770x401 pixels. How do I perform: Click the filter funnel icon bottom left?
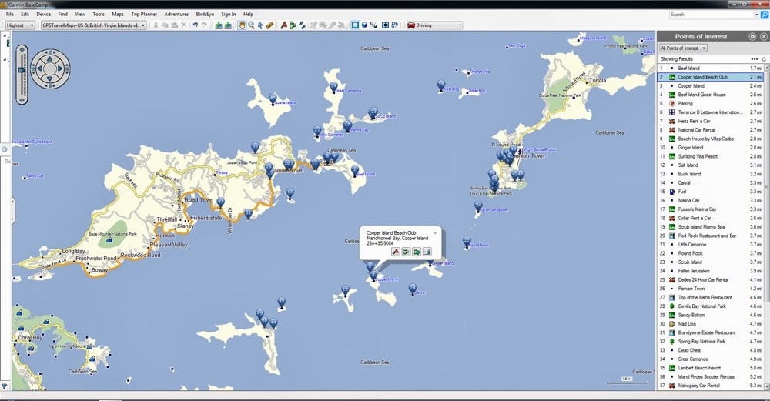5,386
